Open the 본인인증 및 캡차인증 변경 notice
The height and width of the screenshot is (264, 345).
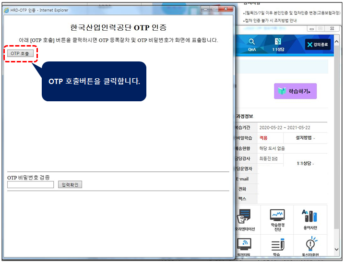click(293, 13)
